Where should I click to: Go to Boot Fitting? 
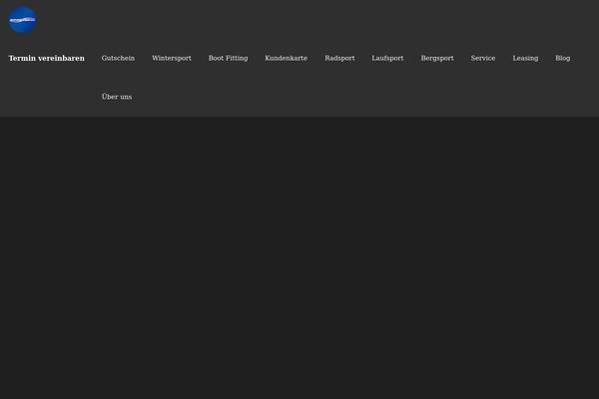click(x=228, y=59)
